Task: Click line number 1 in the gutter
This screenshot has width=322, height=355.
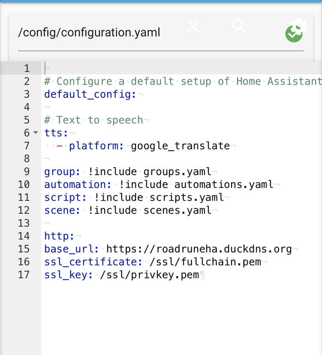Action: point(27,68)
